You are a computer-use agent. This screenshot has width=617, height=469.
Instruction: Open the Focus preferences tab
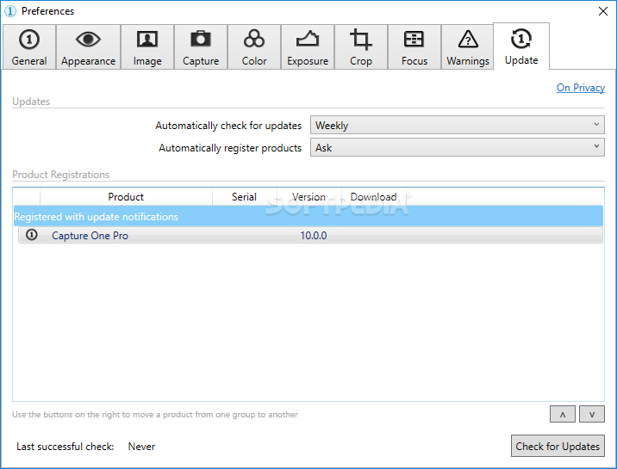414,47
